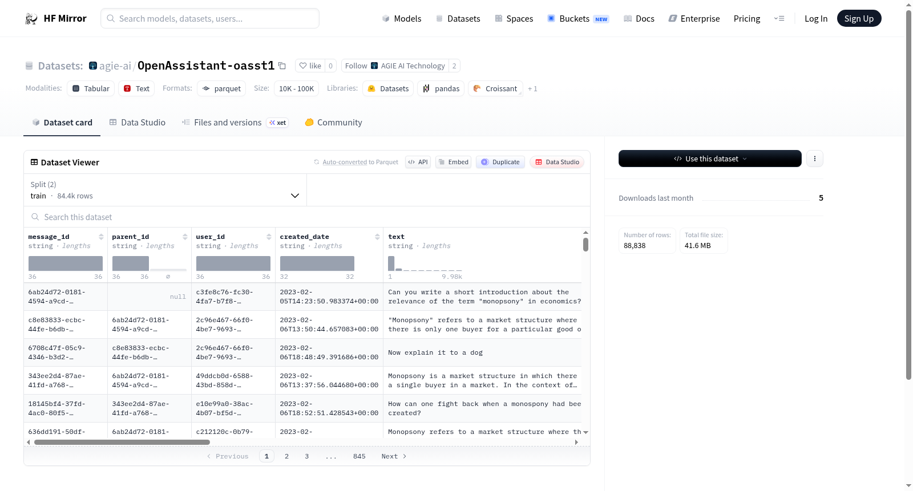Image resolution: width=913 pixels, height=491 pixels.
Task: Click the created_date length histogram bar
Action: (x=317, y=263)
